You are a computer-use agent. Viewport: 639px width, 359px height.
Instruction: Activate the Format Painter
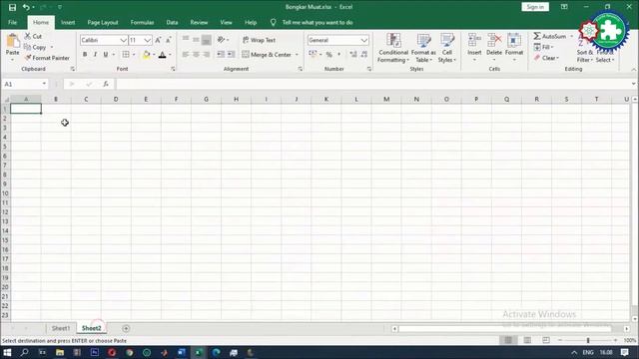pyautogui.click(x=47, y=58)
